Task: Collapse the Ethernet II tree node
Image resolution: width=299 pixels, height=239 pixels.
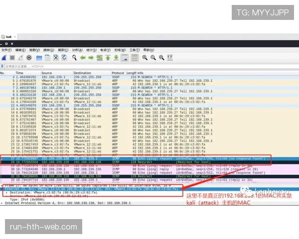Action: click(x=2, y=189)
